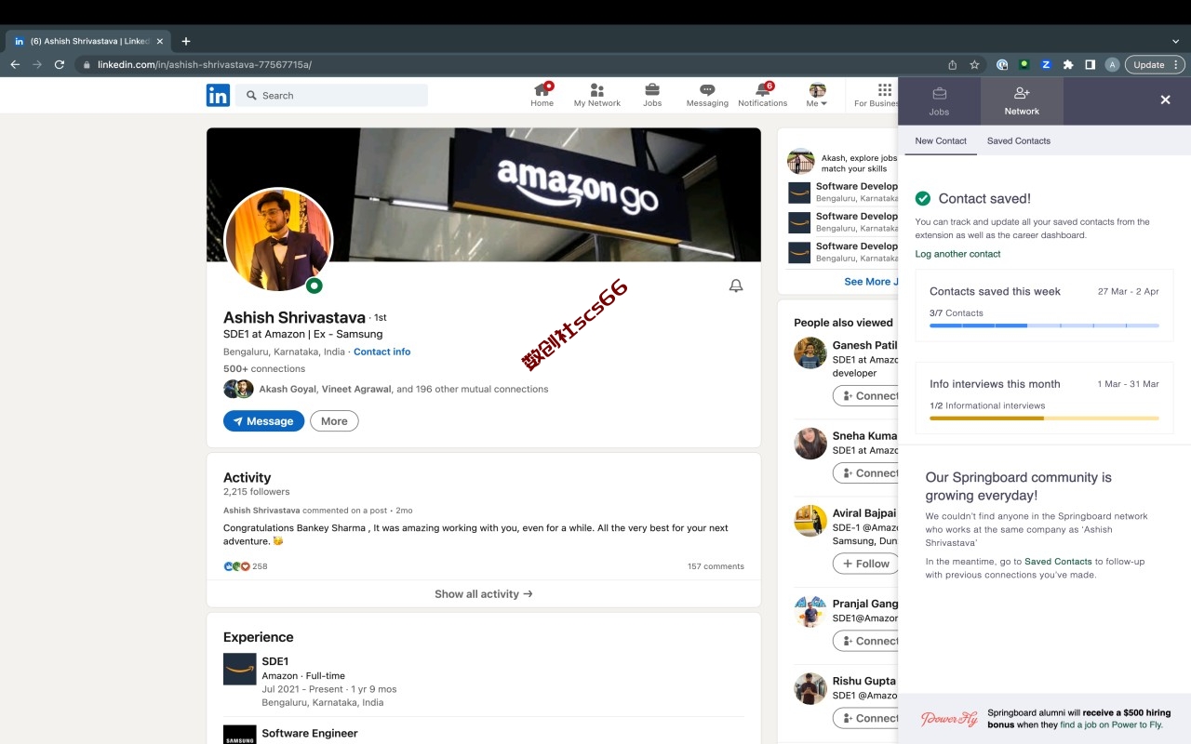Click the Zoom extension icon in toolbar
Image resolution: width=1191 pixels, height=744 pixels.
coord(1046,64)
